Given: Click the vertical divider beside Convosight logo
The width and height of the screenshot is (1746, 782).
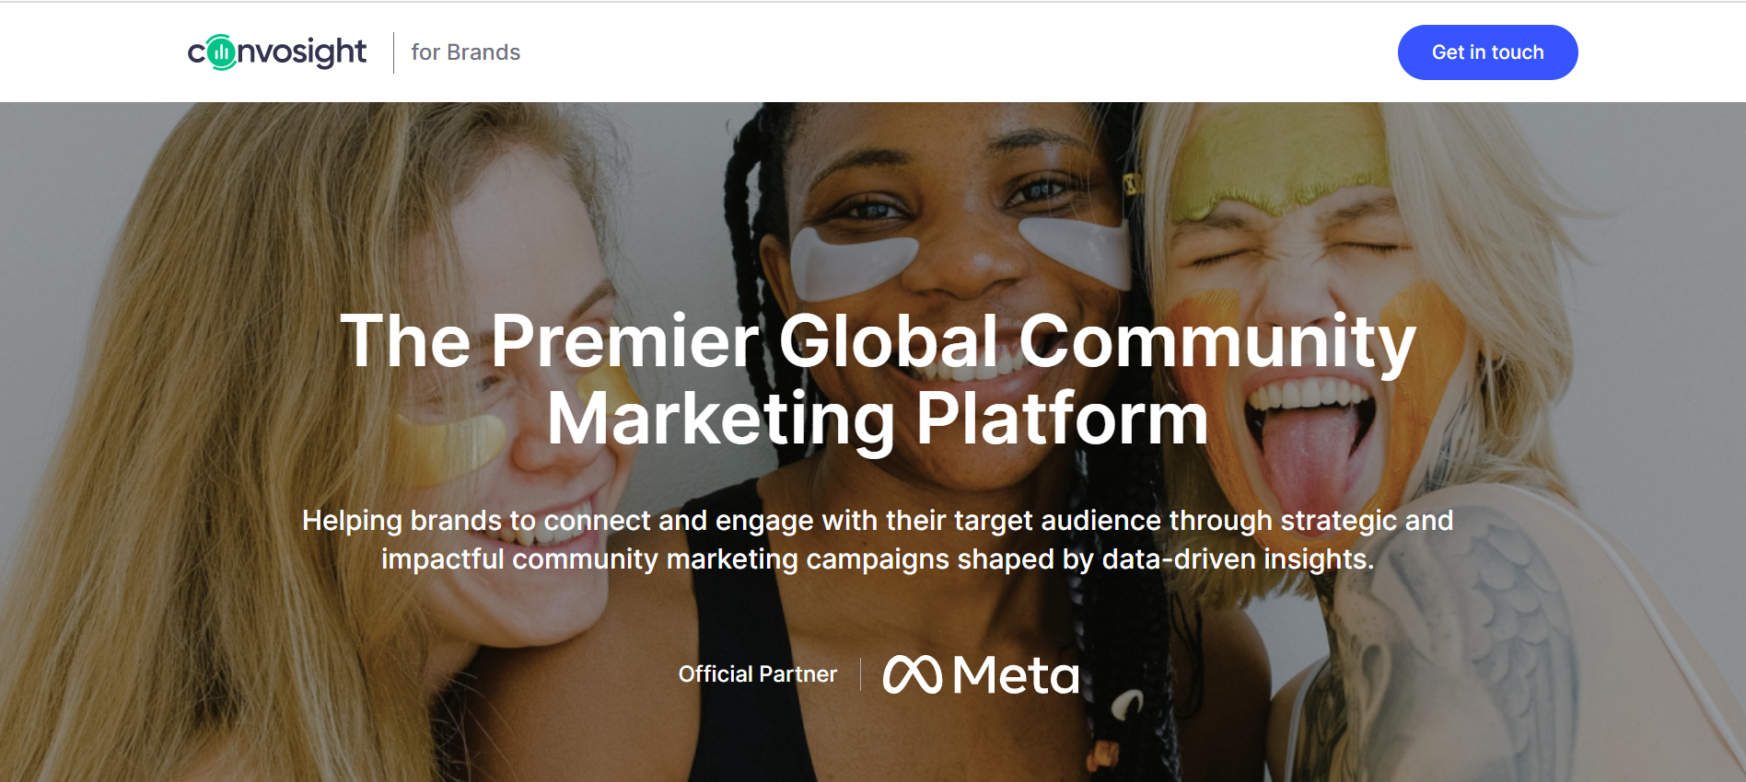Looking at the screenshot, I should pyautogui.click(x=394, y=52).
